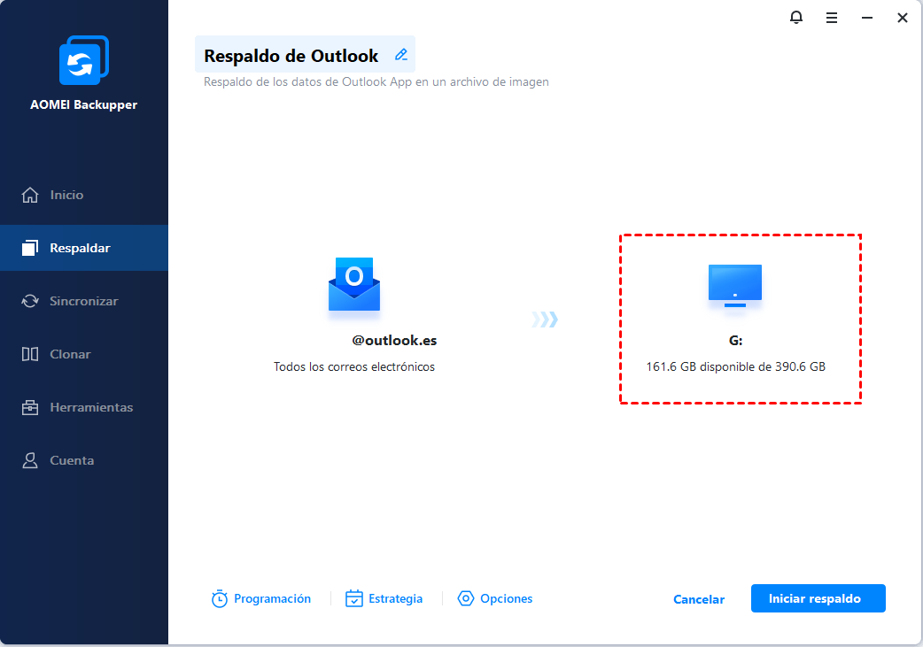Open Sincronizar section
This screenshot has height=647, width=923.
point(84,301)
